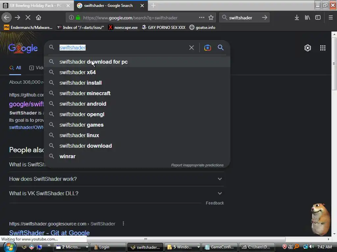This screenshot has height=252, width=337.
Task: Open Endermanch/Malware bookmark
Action: click(28, 28)
